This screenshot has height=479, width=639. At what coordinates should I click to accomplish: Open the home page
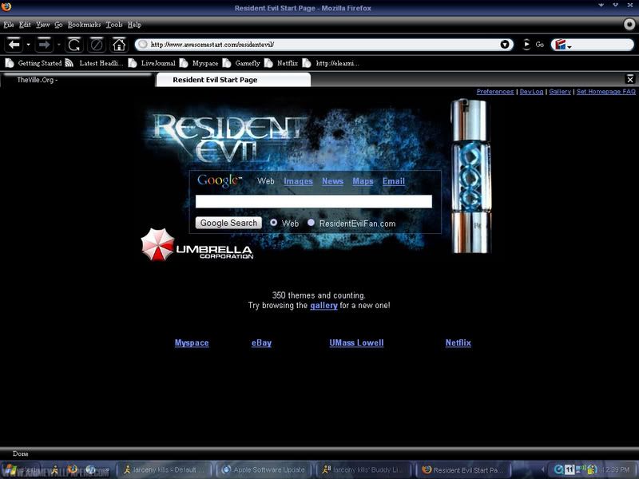click(x=119, y=45)
